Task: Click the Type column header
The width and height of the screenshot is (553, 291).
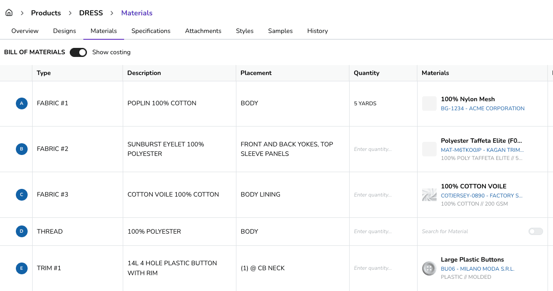Action: coord(44,73)
